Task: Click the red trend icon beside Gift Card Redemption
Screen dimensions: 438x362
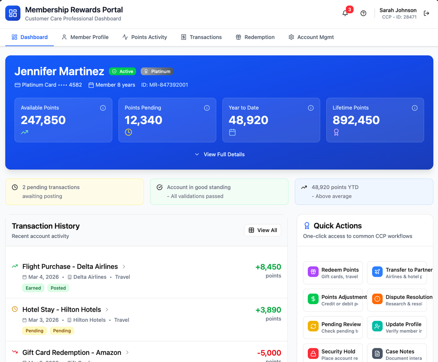Action: click(15, 352)
